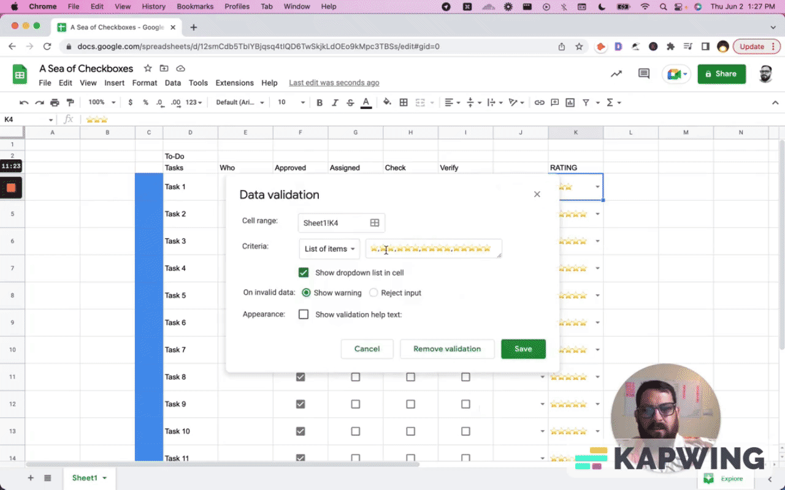Open the font family Default dropdown

click(x=240, y=102)
